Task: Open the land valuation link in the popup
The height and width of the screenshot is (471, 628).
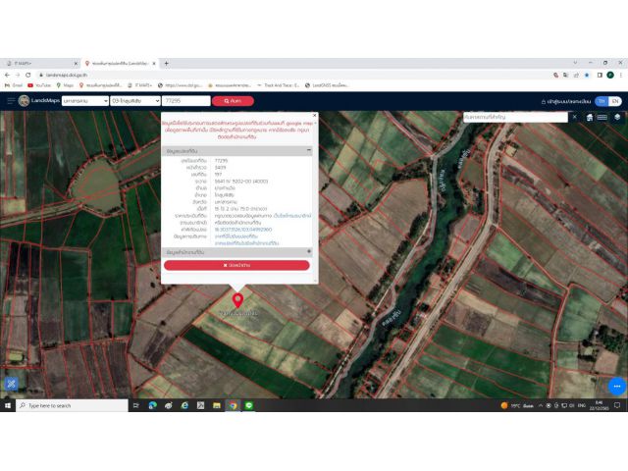Action: tap(292, 216)
